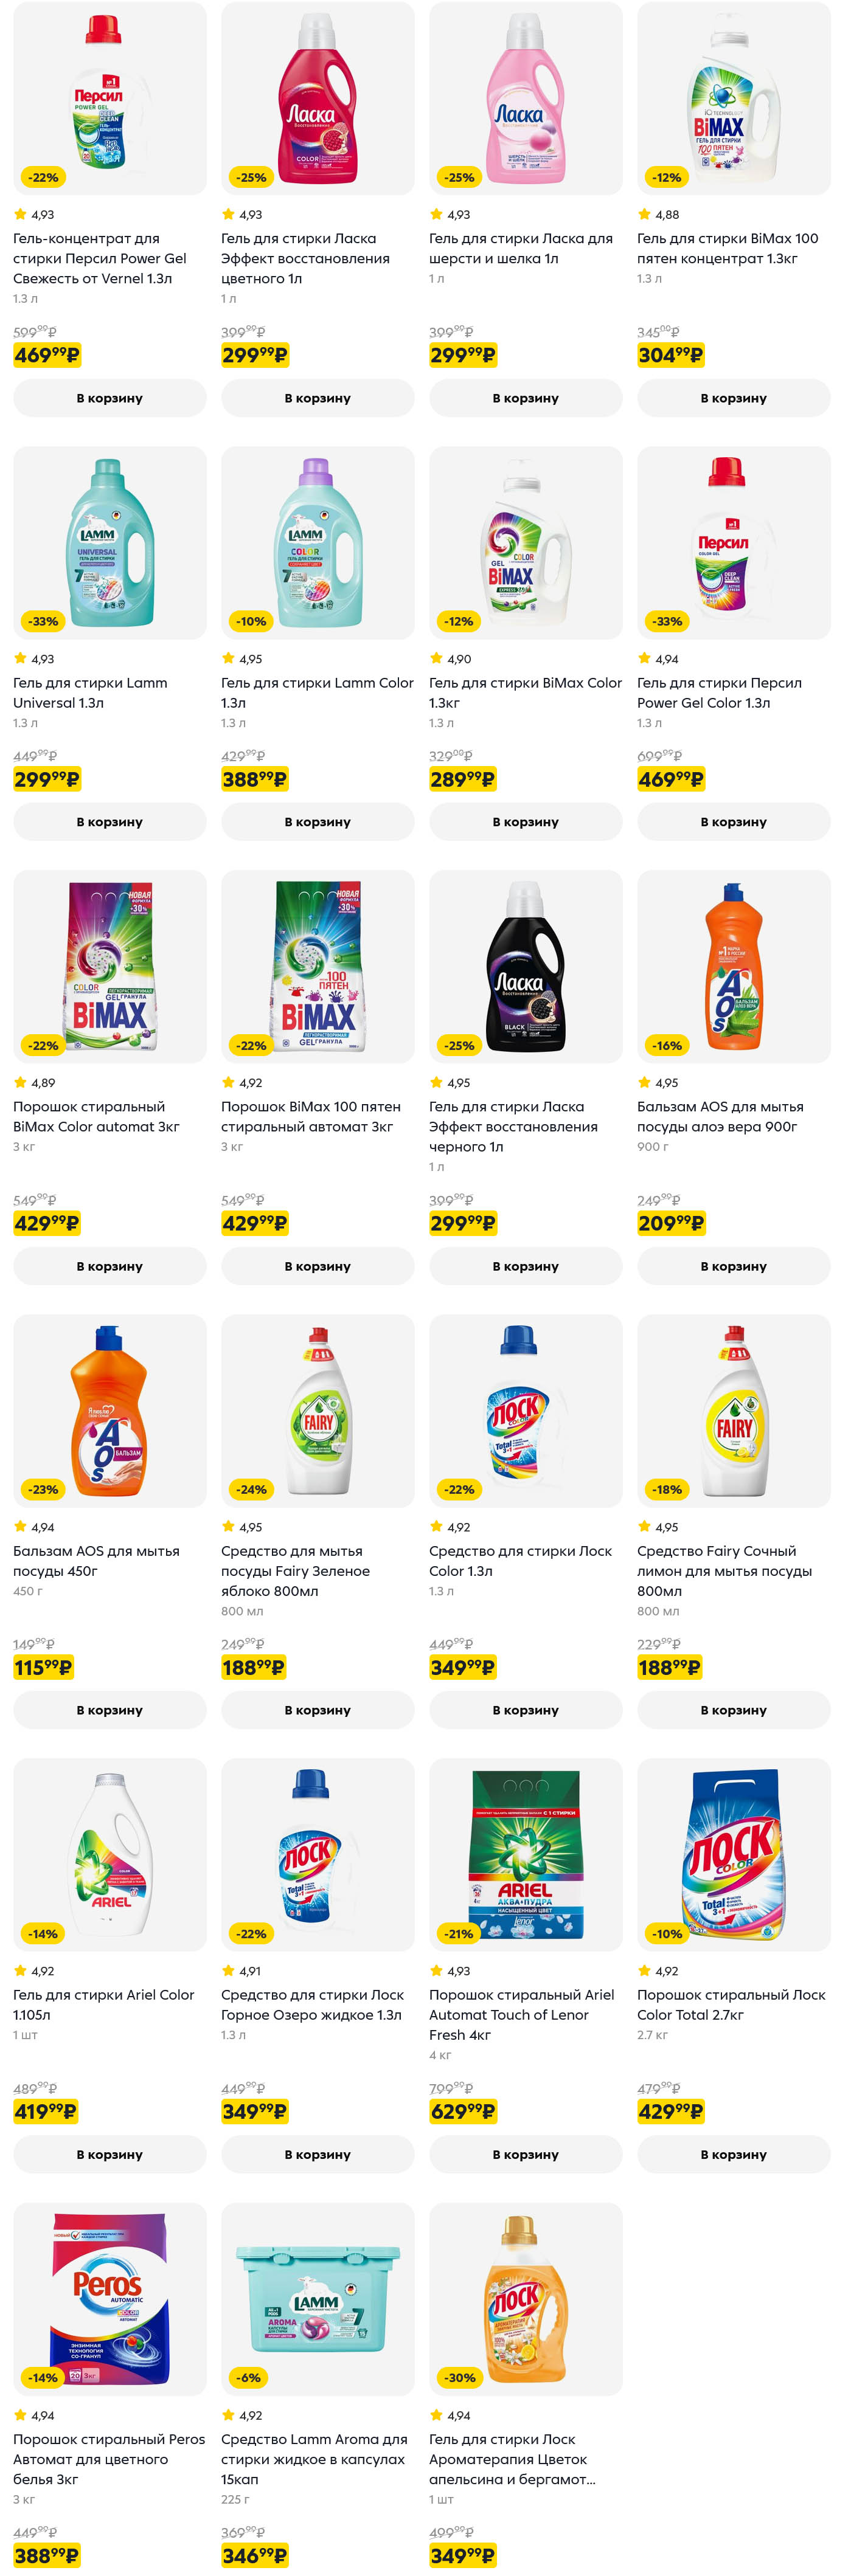
Task: Click rating star for Lamm Universal 1.3л gel
Action: coord(20,658)
